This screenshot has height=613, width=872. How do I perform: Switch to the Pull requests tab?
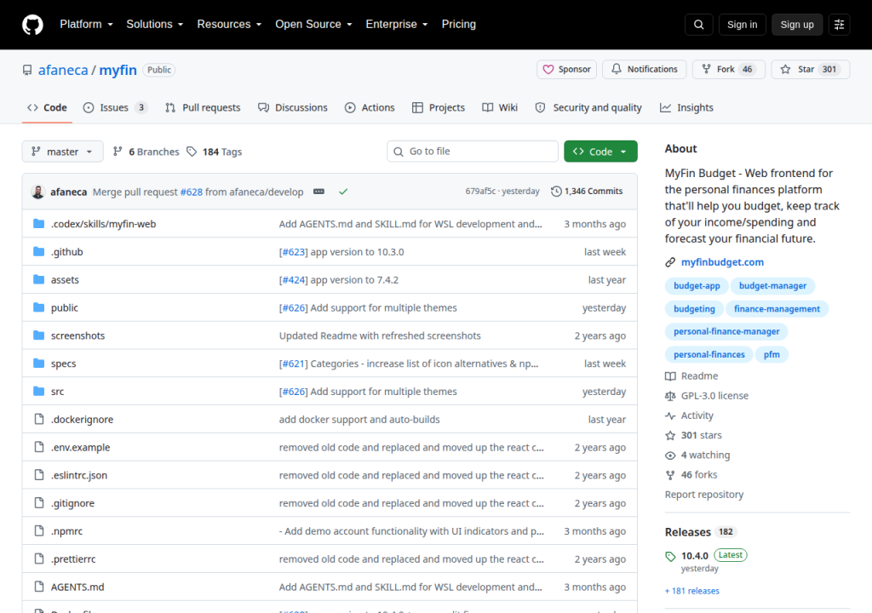tap(203, 108)
